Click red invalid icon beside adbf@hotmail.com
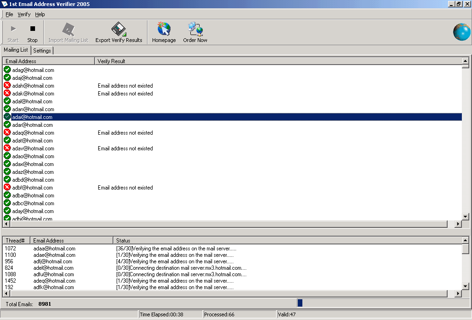 tap(7, 188)
